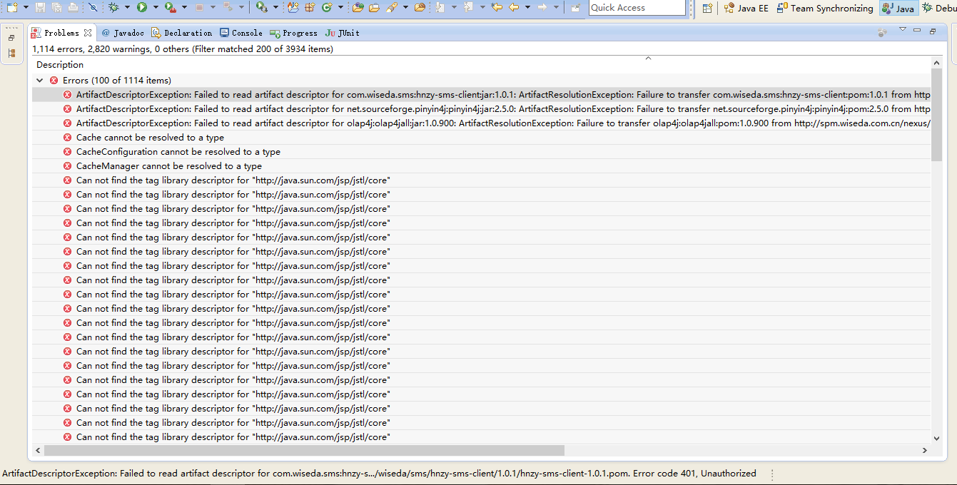Select the Java perspective button
This screenshot has width=957, height=485.
[x=898, y=8]
